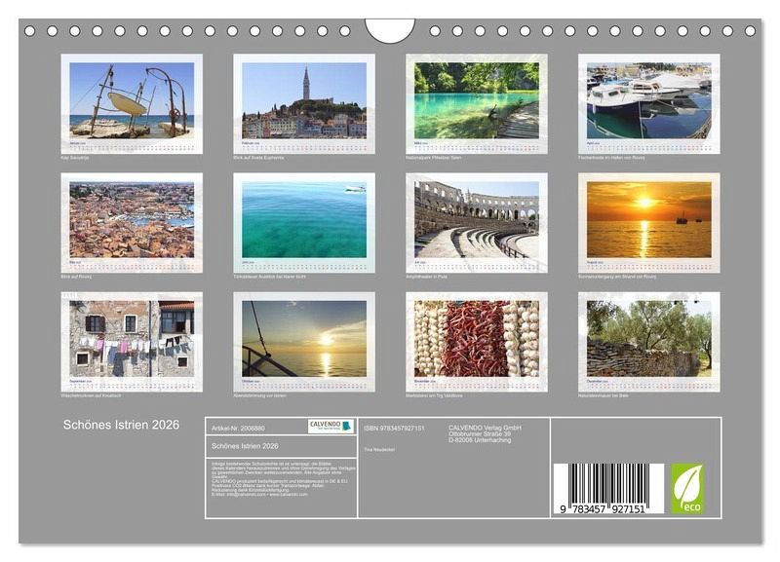This screenshot has width=780, height=562.
Task: Click the 'Fischerboote im Hafen von Rovinj' caption
Action: tap(611, 158)
